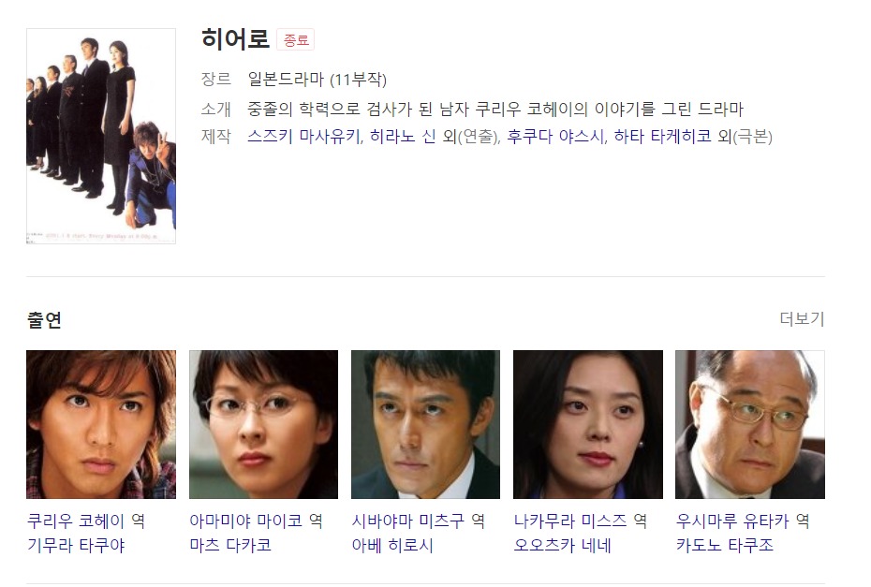Screen dimensions: 871x587
Task: Open 카도노 타쿠조 actor name link
Action: [724, 546]
